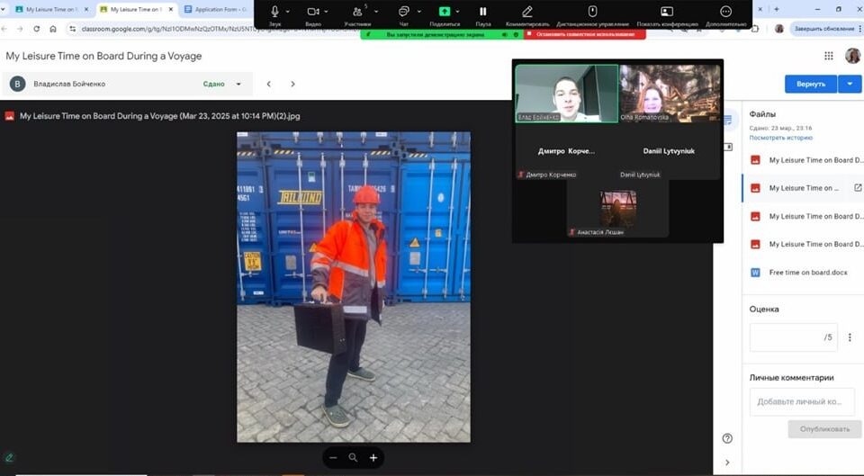Open the Chrome profile avatar
This screenshot has width=864, height=476.
click(x=779, y=29)
